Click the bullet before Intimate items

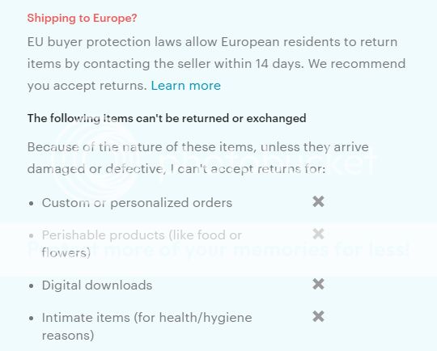click(32, 318)
